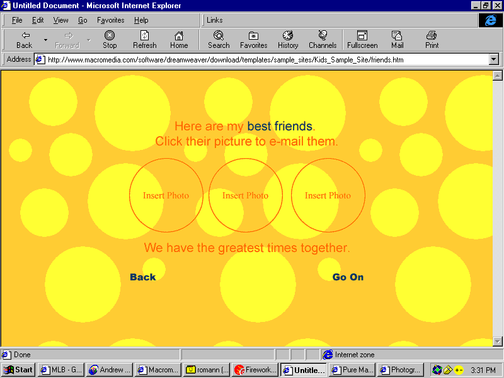Switch to the 'Firework...' taskbar window
The image size is (504, 378).
(255, 370)
